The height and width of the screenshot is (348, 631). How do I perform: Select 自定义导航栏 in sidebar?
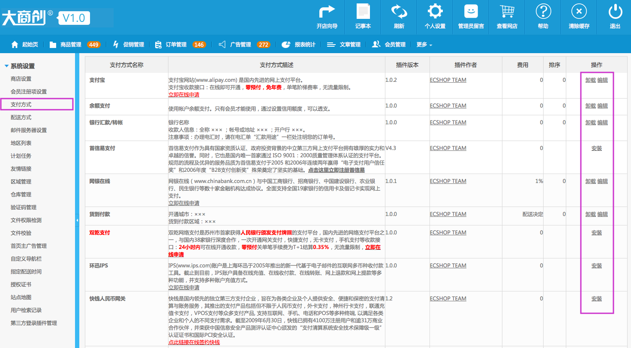coord(26,259)
